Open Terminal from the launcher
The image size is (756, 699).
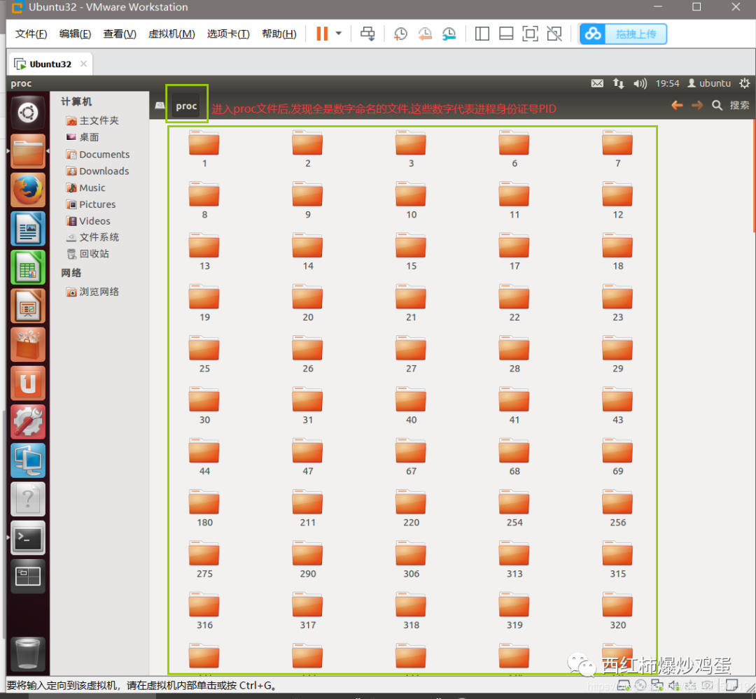pos(28,537)
